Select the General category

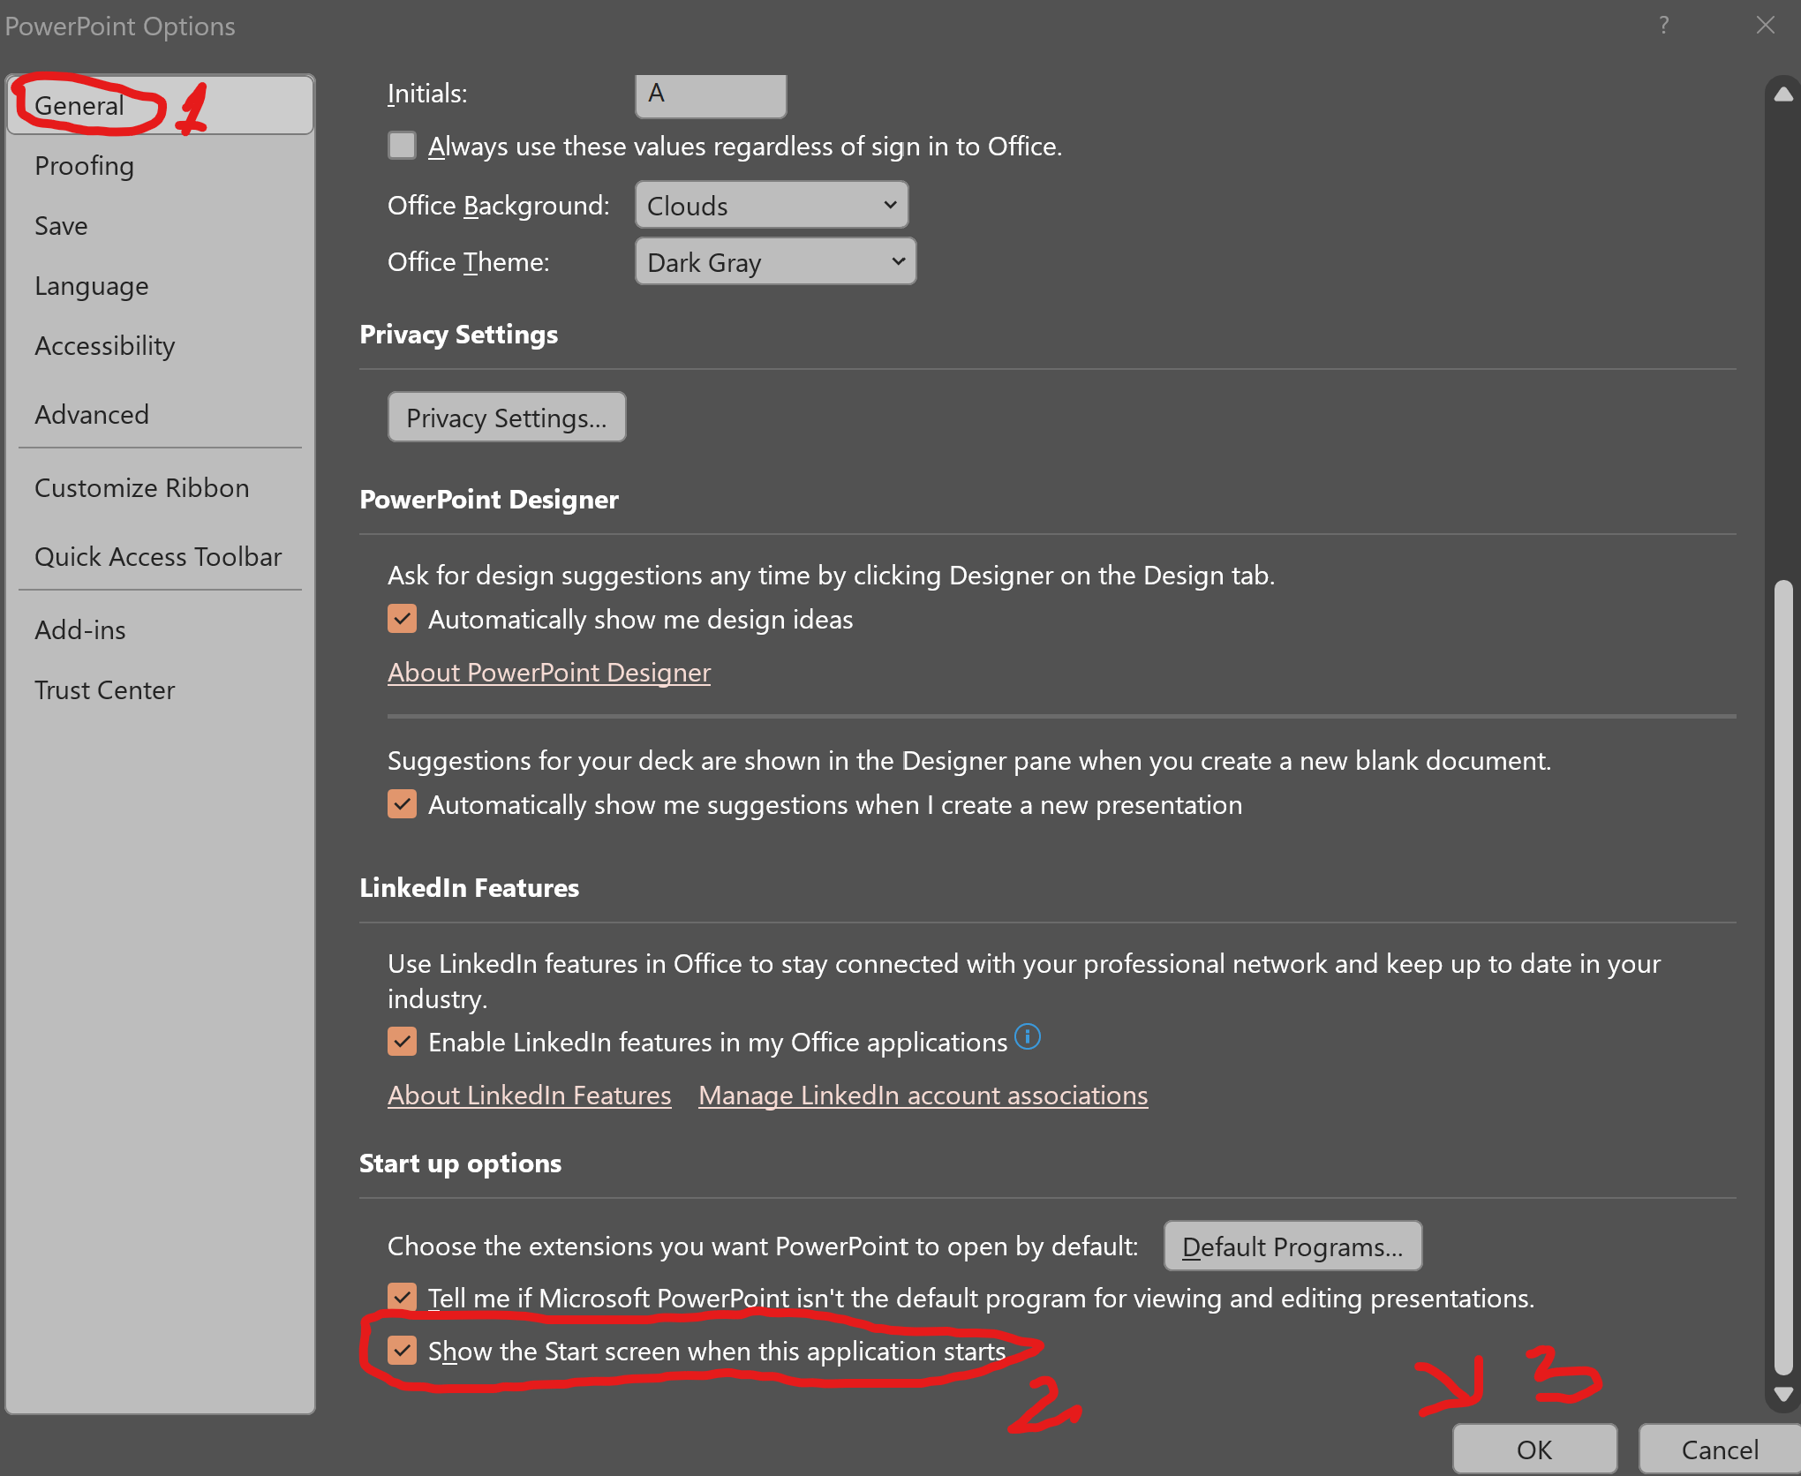point(161,105)
